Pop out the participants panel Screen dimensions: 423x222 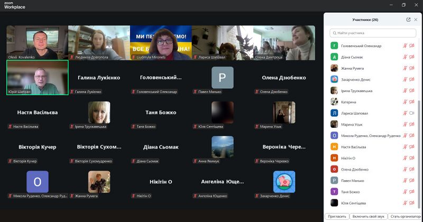(x=408, y=20)
